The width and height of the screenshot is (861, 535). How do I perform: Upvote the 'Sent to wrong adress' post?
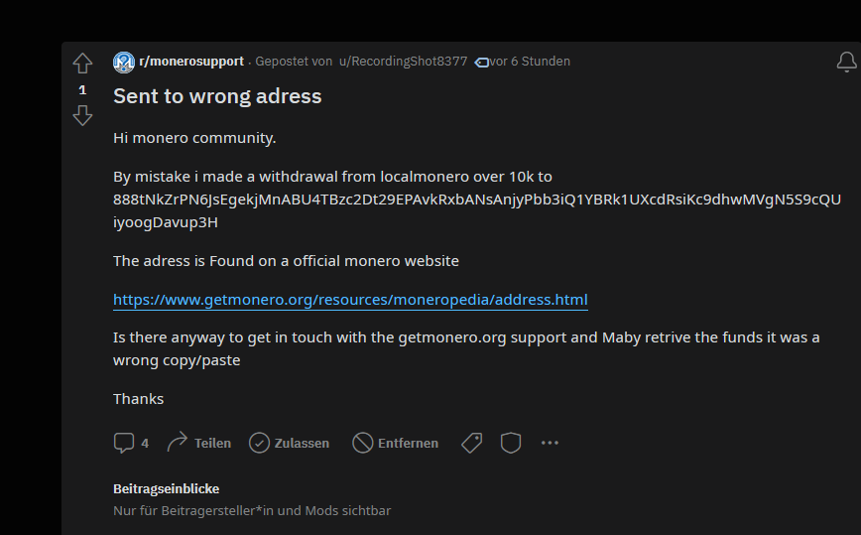(x=82, y=64)
